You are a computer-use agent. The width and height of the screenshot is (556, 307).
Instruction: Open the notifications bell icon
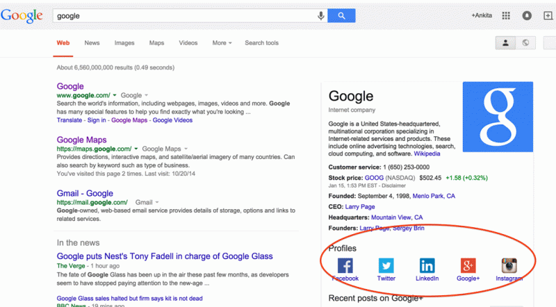pyautogui.click(x=527, y=15)
